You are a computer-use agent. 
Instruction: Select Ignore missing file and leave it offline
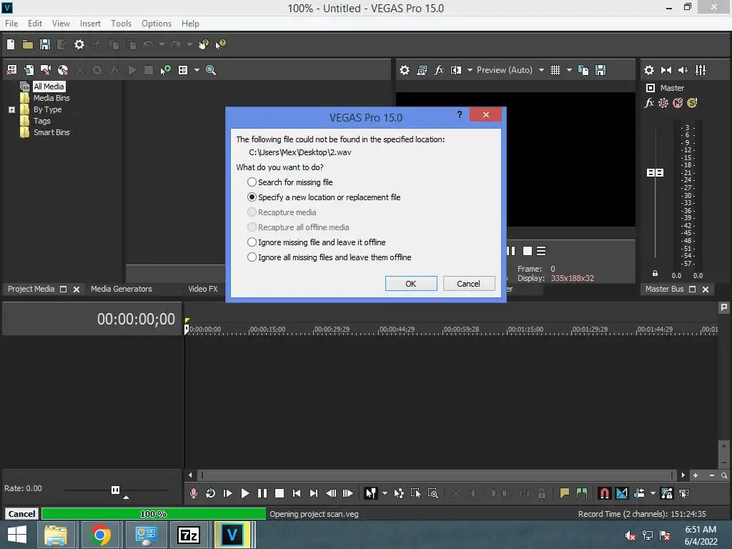click(x=316, y=242)
